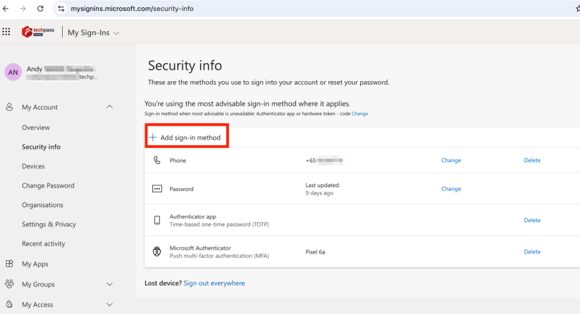Open Devices in the sidebar

click(33, 166)
